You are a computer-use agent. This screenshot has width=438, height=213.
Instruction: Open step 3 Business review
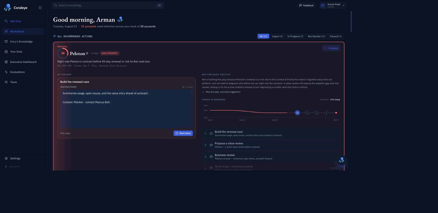coord(271,157)
